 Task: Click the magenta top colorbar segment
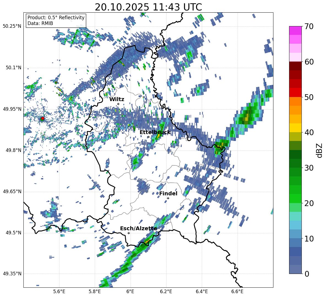click(x=295, y=30)
